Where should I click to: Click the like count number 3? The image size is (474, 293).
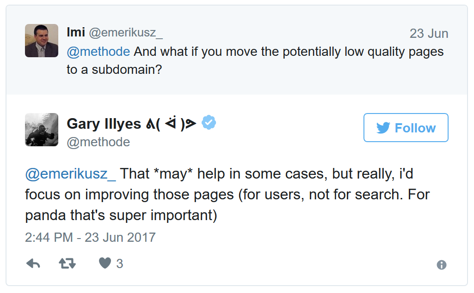120,263
